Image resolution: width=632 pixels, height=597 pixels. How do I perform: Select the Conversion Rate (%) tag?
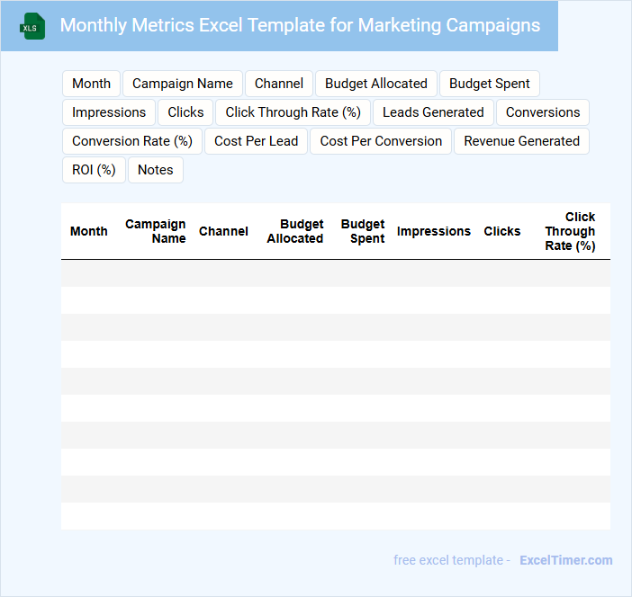click(132, 141)
